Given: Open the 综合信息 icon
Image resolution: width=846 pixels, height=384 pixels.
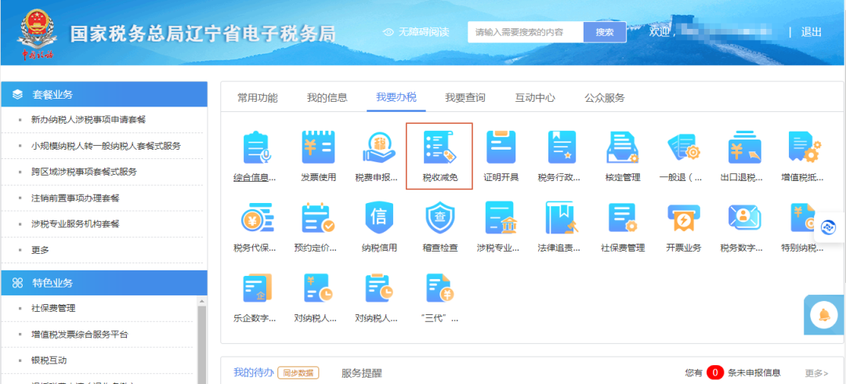Looking at the screenshot, I should click(x=256, y=147).
